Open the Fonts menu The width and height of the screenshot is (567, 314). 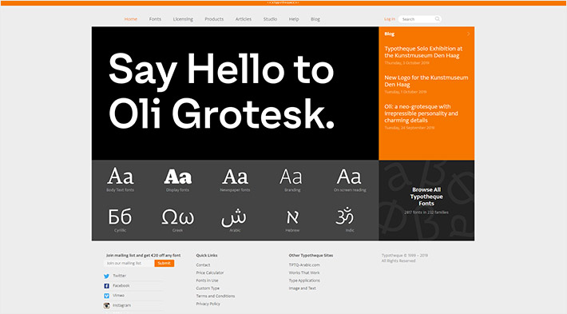point(155,19)
